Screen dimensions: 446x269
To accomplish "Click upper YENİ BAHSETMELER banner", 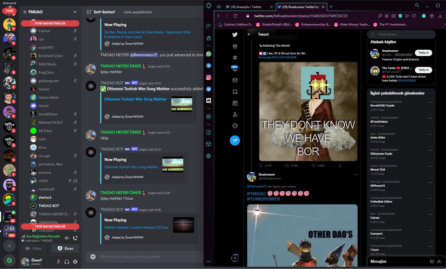I will 50,23.
